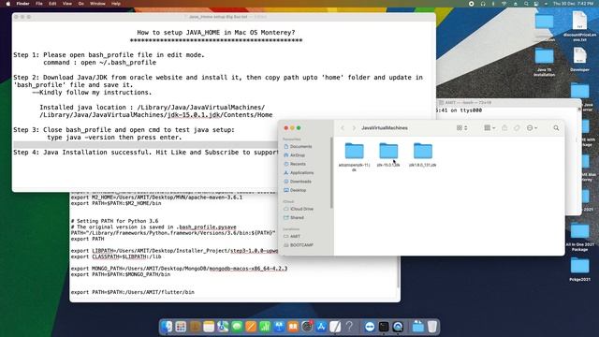Open Terminal from the Dock

[384, 327]
